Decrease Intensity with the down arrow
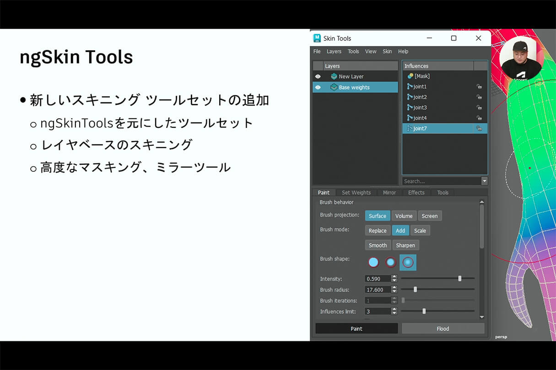Viewport: 556px width, 370px height. 394,280
